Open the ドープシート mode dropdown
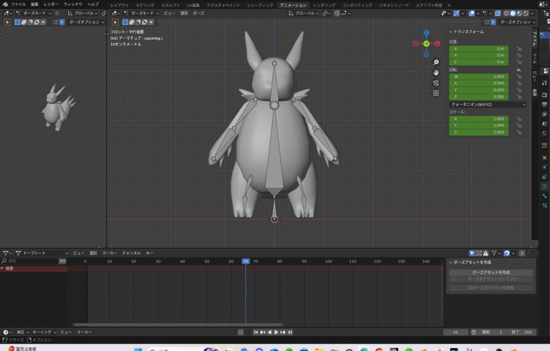The height and width of the screenshot is (351, 550). (42, 253)
